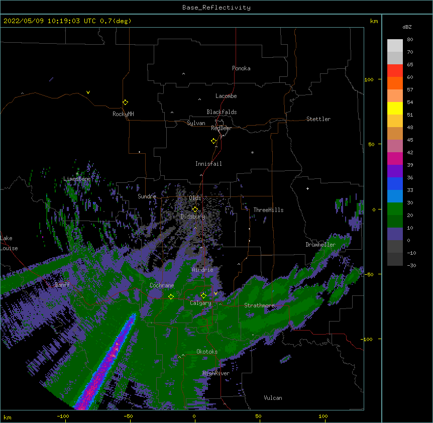Viewport: 433px width, 423px height.
Task: Pick the Cochrane city label
Action: 162,285
